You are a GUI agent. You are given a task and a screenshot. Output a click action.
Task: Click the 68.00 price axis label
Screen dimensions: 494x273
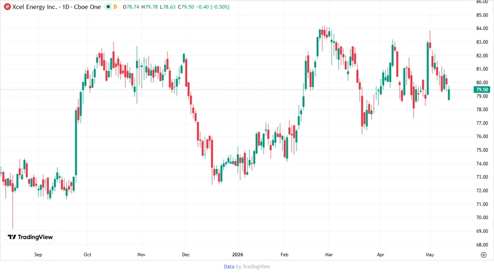click(482, 244)
